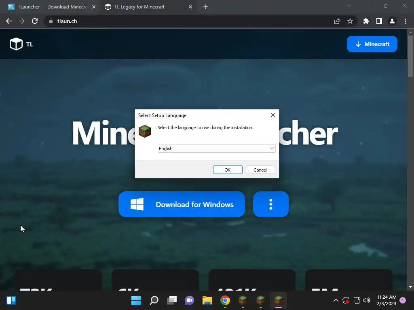Click the grass block installer icon in dialog

coord(145,131)
